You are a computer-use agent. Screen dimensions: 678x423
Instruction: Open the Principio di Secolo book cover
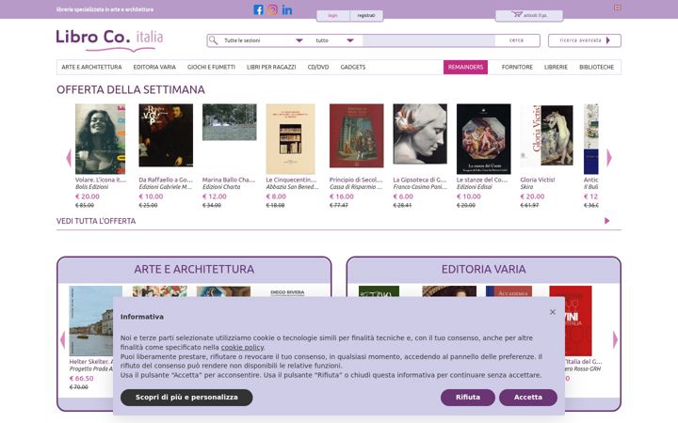(x=356, y=135)
